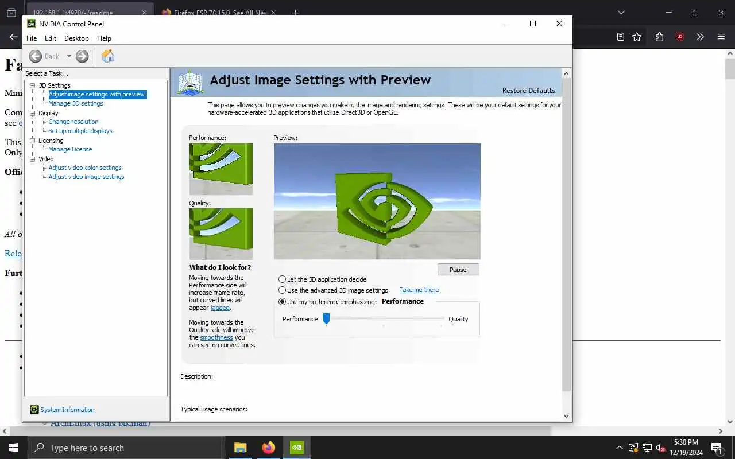
Task: Bookmark this page with the star icon
Action: pyautogui.click(x=637, y=37)
